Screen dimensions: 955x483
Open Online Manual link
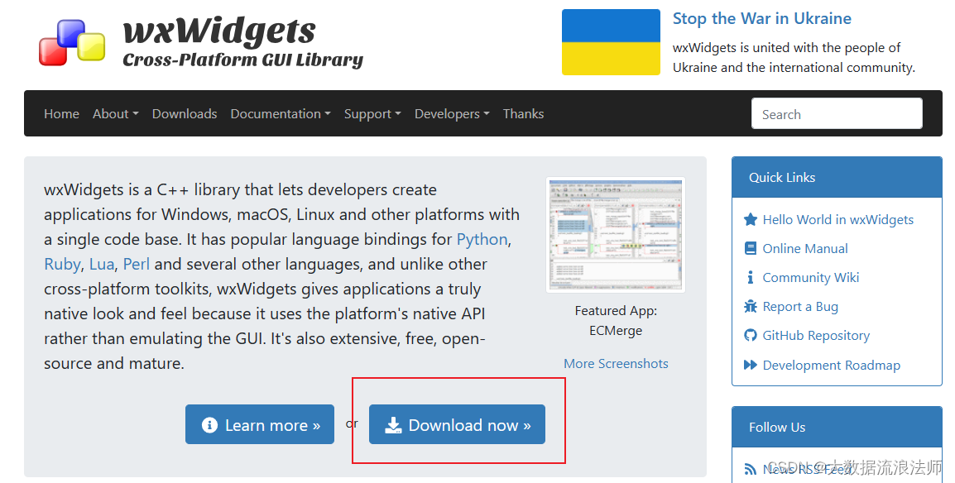[x=805, y=249]
